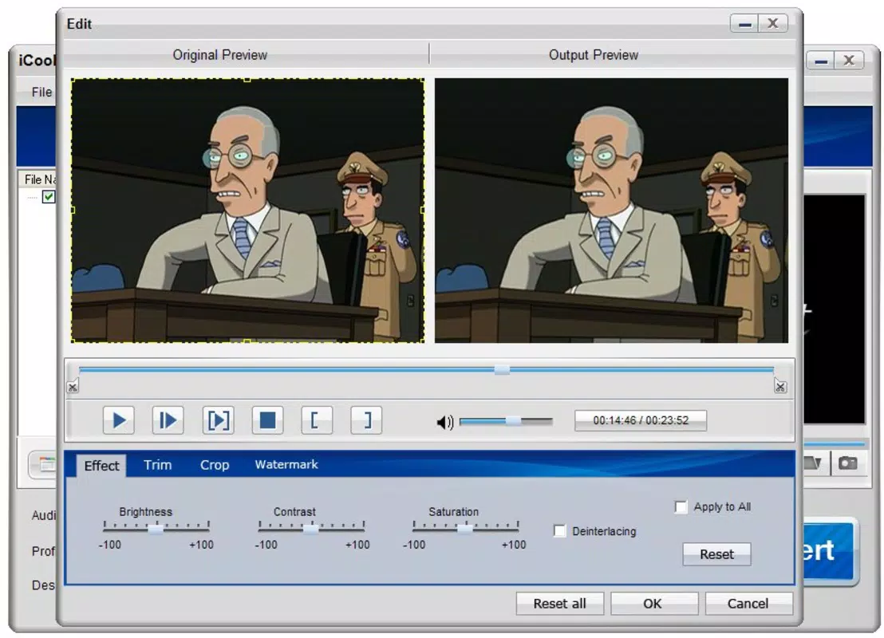Viewport: 884px width, 638px height.
Task: Set trim start with left bracket
Action: tap(317, 420)
